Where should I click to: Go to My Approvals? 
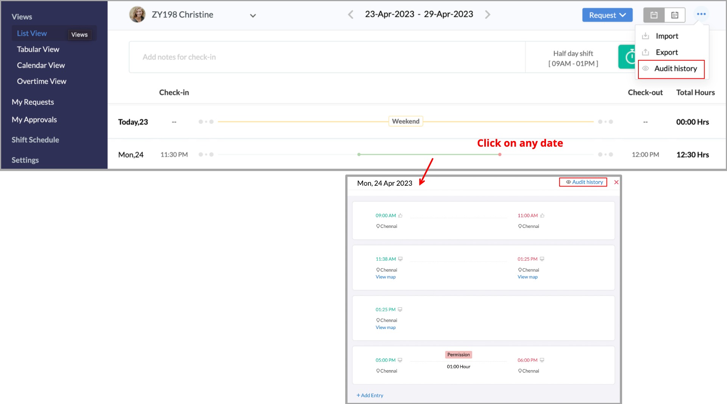pos(34,119)
